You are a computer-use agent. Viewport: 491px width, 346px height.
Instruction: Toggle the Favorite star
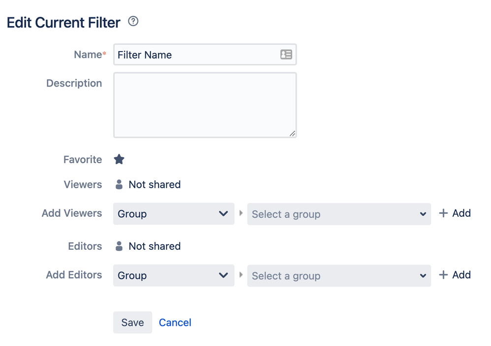tap(119, 159)
